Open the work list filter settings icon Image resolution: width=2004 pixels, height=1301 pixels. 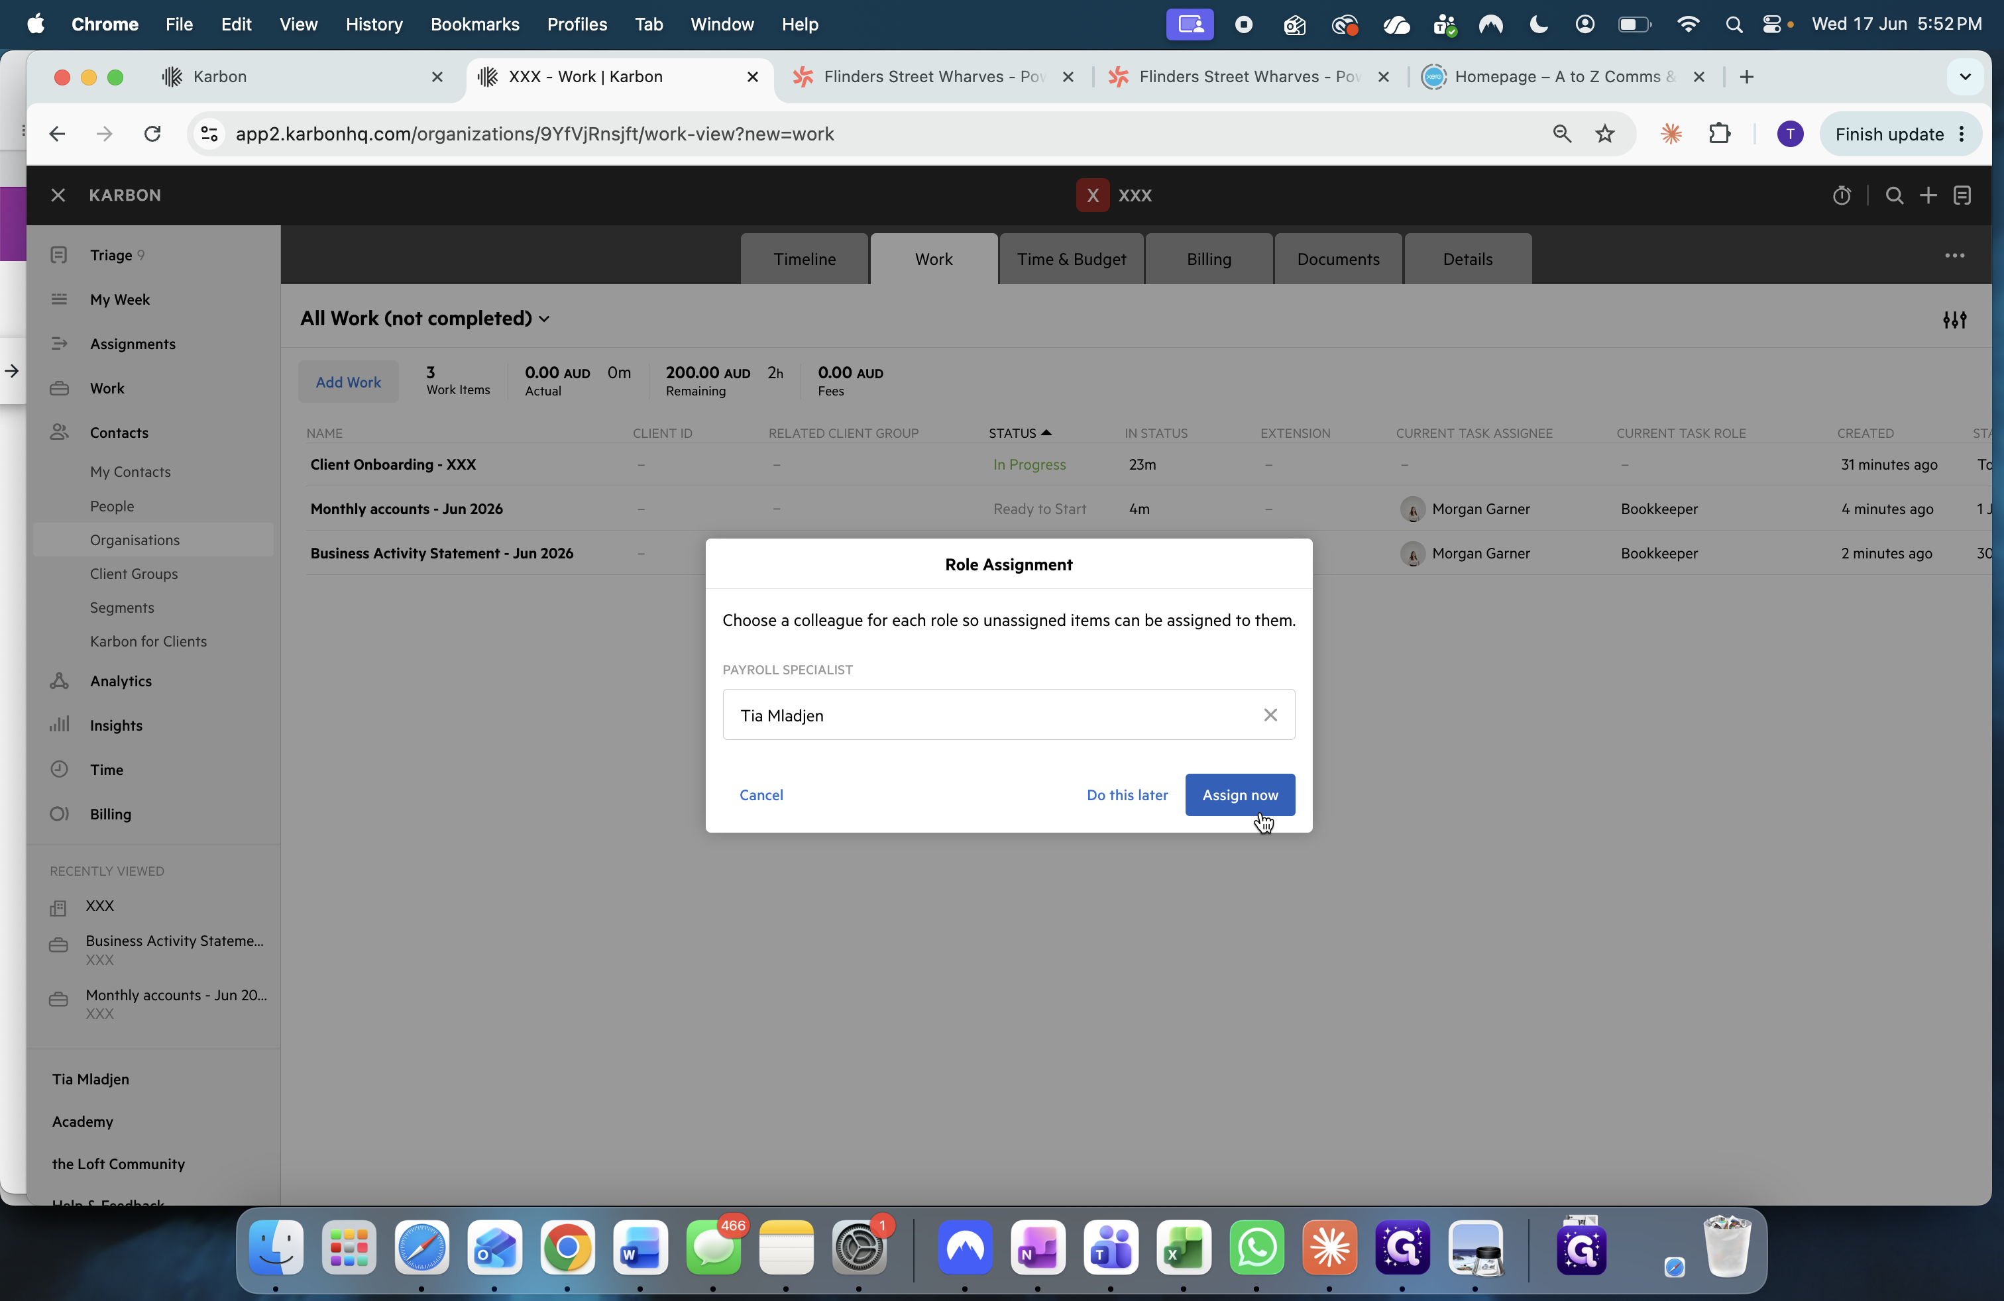pyautogui.click(x=1954, y=319)
